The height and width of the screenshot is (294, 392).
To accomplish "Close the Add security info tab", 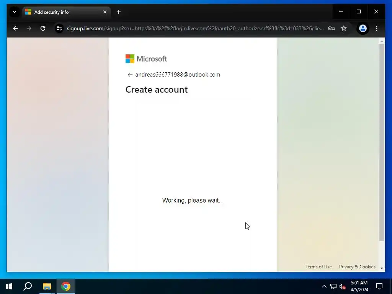I will (x=105, y=12).
